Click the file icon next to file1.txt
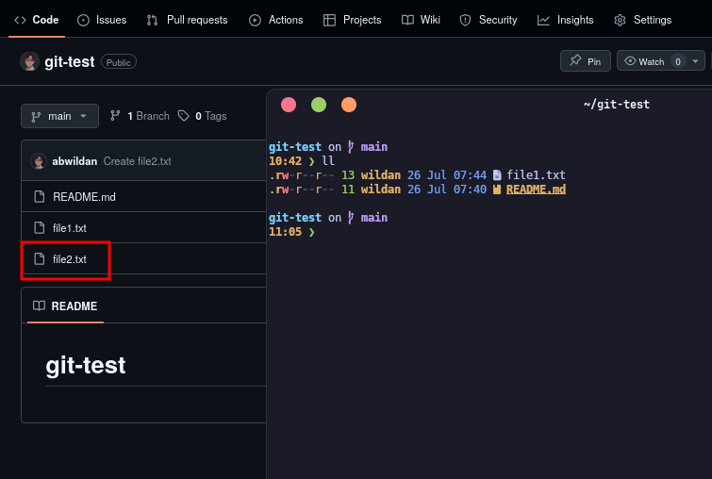Image resolution: width=712 pixels, height=479 pixels. click(x=40, y=228)
